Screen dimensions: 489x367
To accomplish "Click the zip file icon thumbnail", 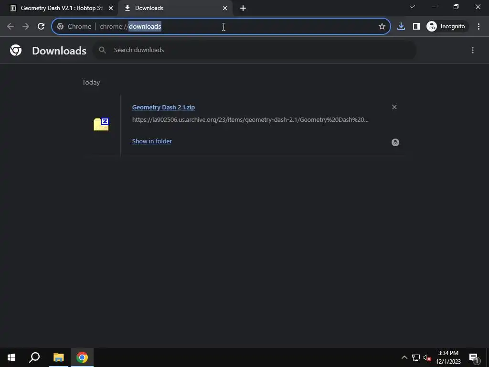I will click(101, 124).
